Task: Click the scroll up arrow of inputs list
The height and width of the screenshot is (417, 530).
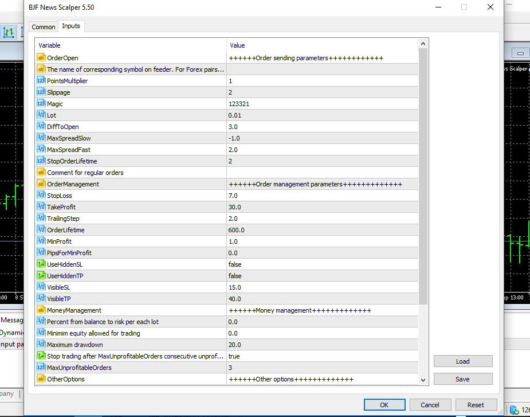Action: 423,44
